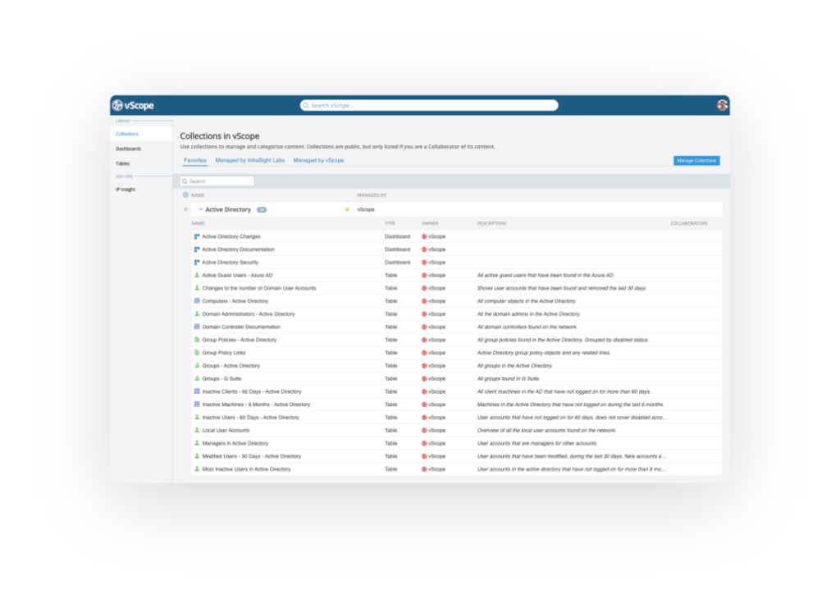Click Modified Users 30 Days user icon
840x608 pixels.
[197, 456]
